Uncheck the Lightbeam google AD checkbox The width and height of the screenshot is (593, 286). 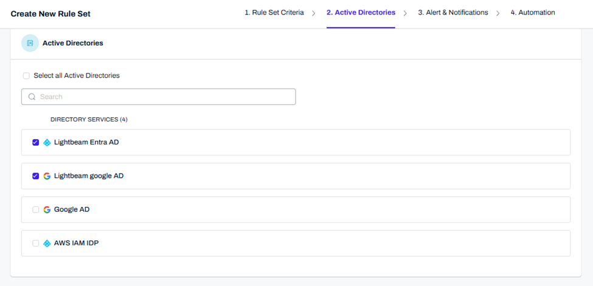tap(36, 176)
